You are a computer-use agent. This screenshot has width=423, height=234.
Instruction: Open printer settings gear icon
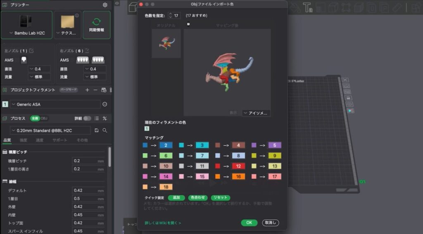point(105,5)
